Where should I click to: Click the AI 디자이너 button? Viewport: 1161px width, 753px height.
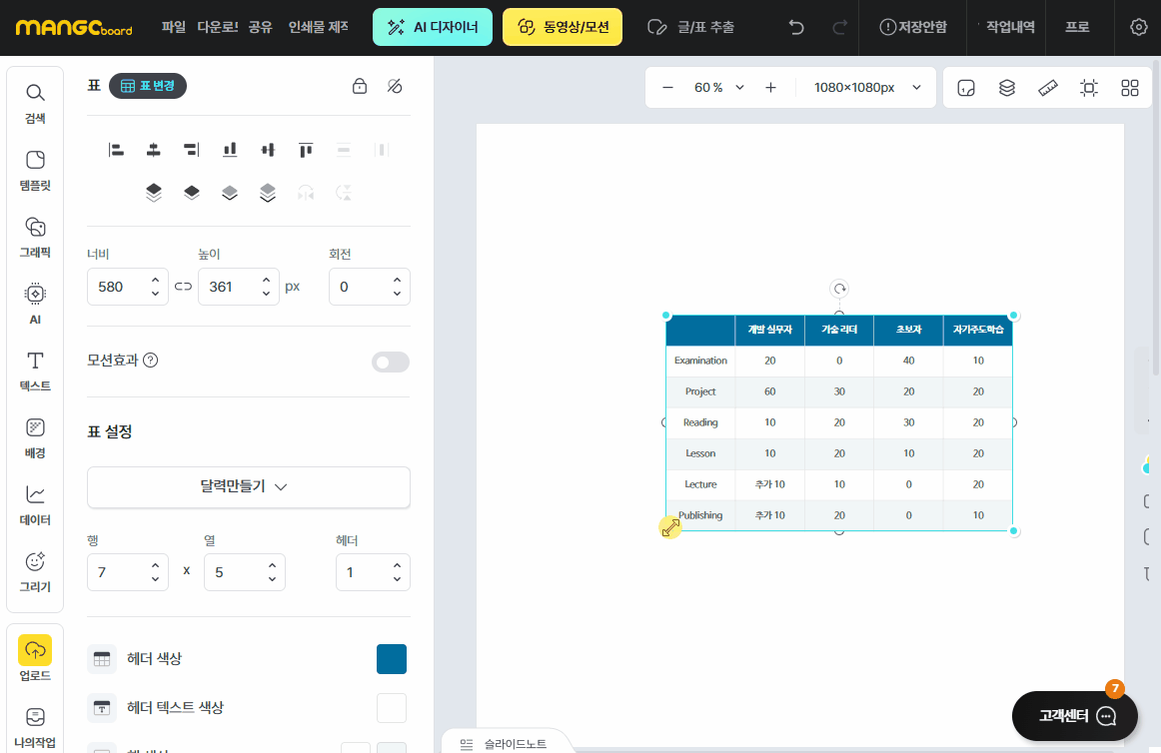(x=433, y=27)
